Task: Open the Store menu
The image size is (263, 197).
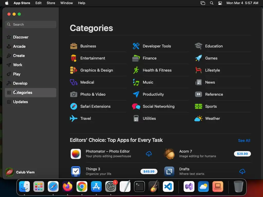Action: pyautogui.click(x=51, y=3)
